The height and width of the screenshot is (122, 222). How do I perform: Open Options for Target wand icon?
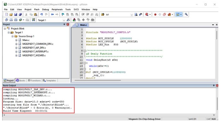[68, 20]
